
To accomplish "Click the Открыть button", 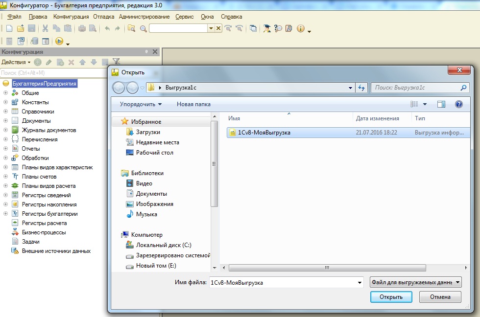I will point(391,297).
